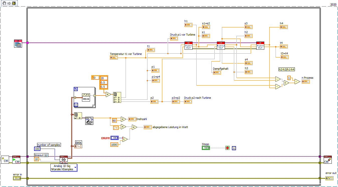Viewport: 338px width, 187px height.
Task: Select the DAQmx Start Task node
Action: pos(16,160)
